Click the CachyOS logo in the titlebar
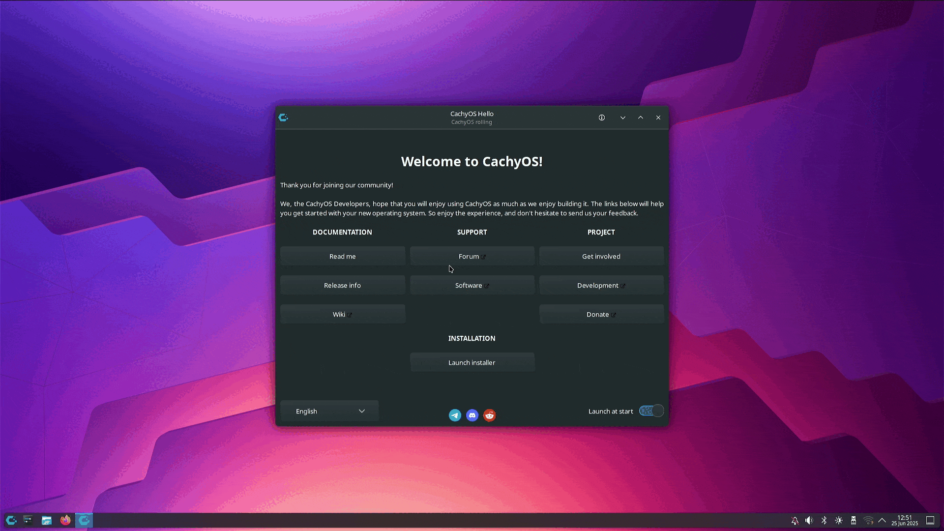The image size is (944, 531). pos(283,118)
